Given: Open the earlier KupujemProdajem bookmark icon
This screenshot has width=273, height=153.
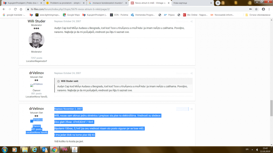Looking at the screenshot, I should [31, 15].
